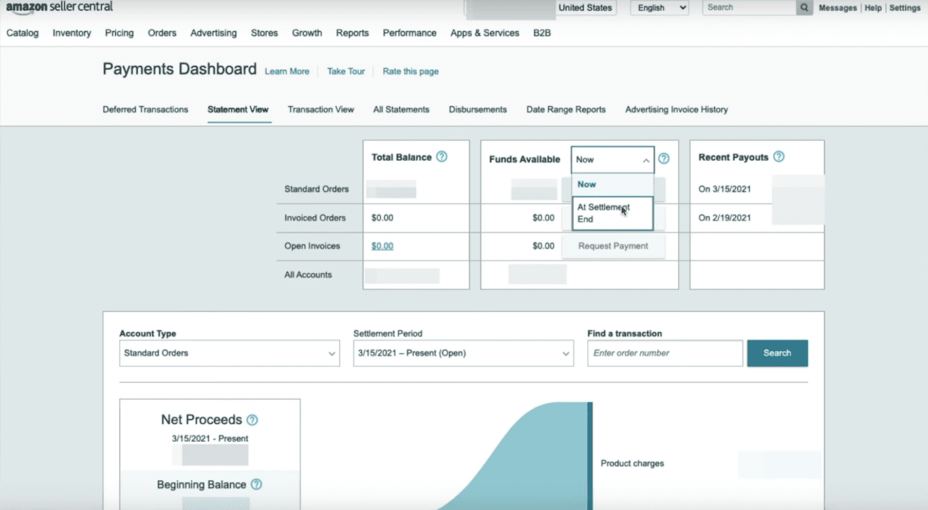Click the Amazon Seller Central logo
The width and height of the screenshot is (928, 510).
pos(59,8)
